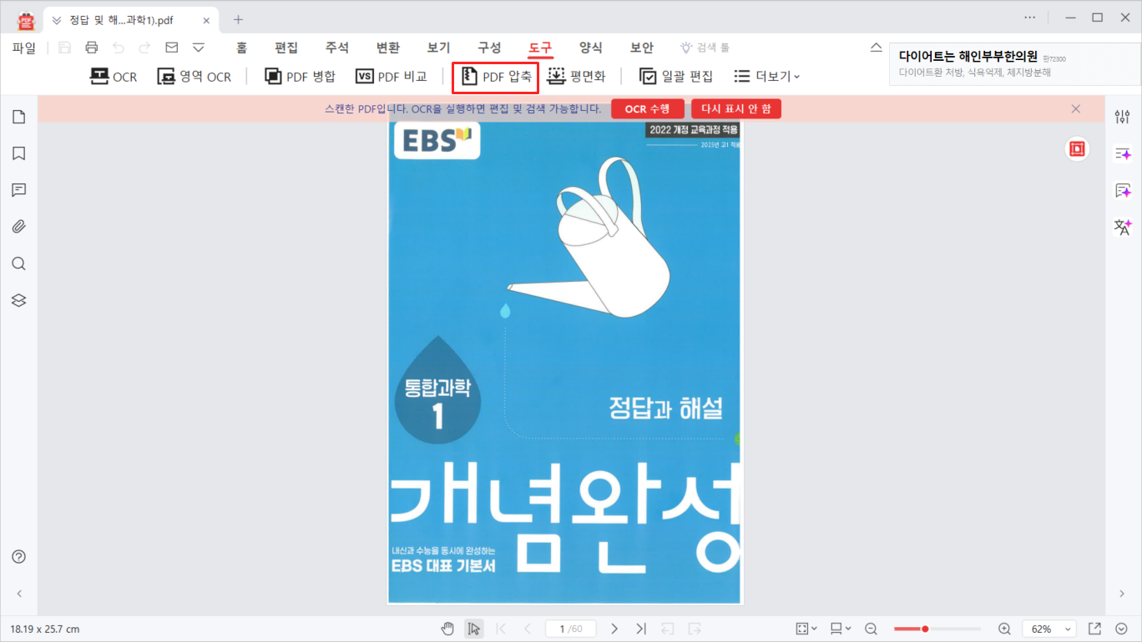Screen dimensions: 1142x642
Task: Switch to the 보기 tab
Action: (x=438, y=48)
